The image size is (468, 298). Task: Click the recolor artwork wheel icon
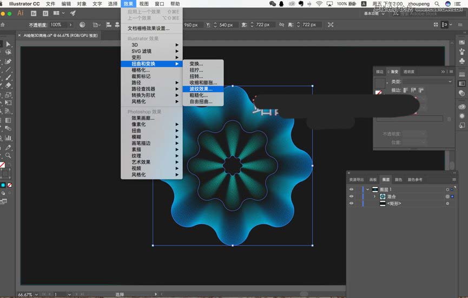coord(82,25)
